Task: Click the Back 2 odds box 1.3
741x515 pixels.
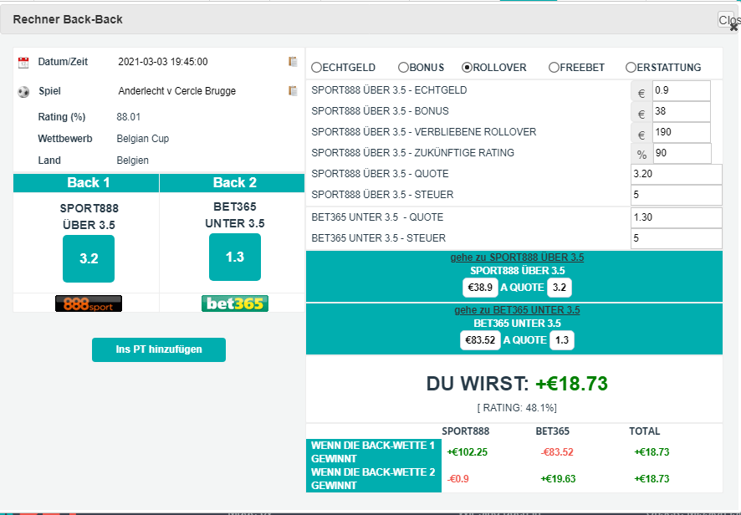Action: pyautogui.click(x=235, y=257)
